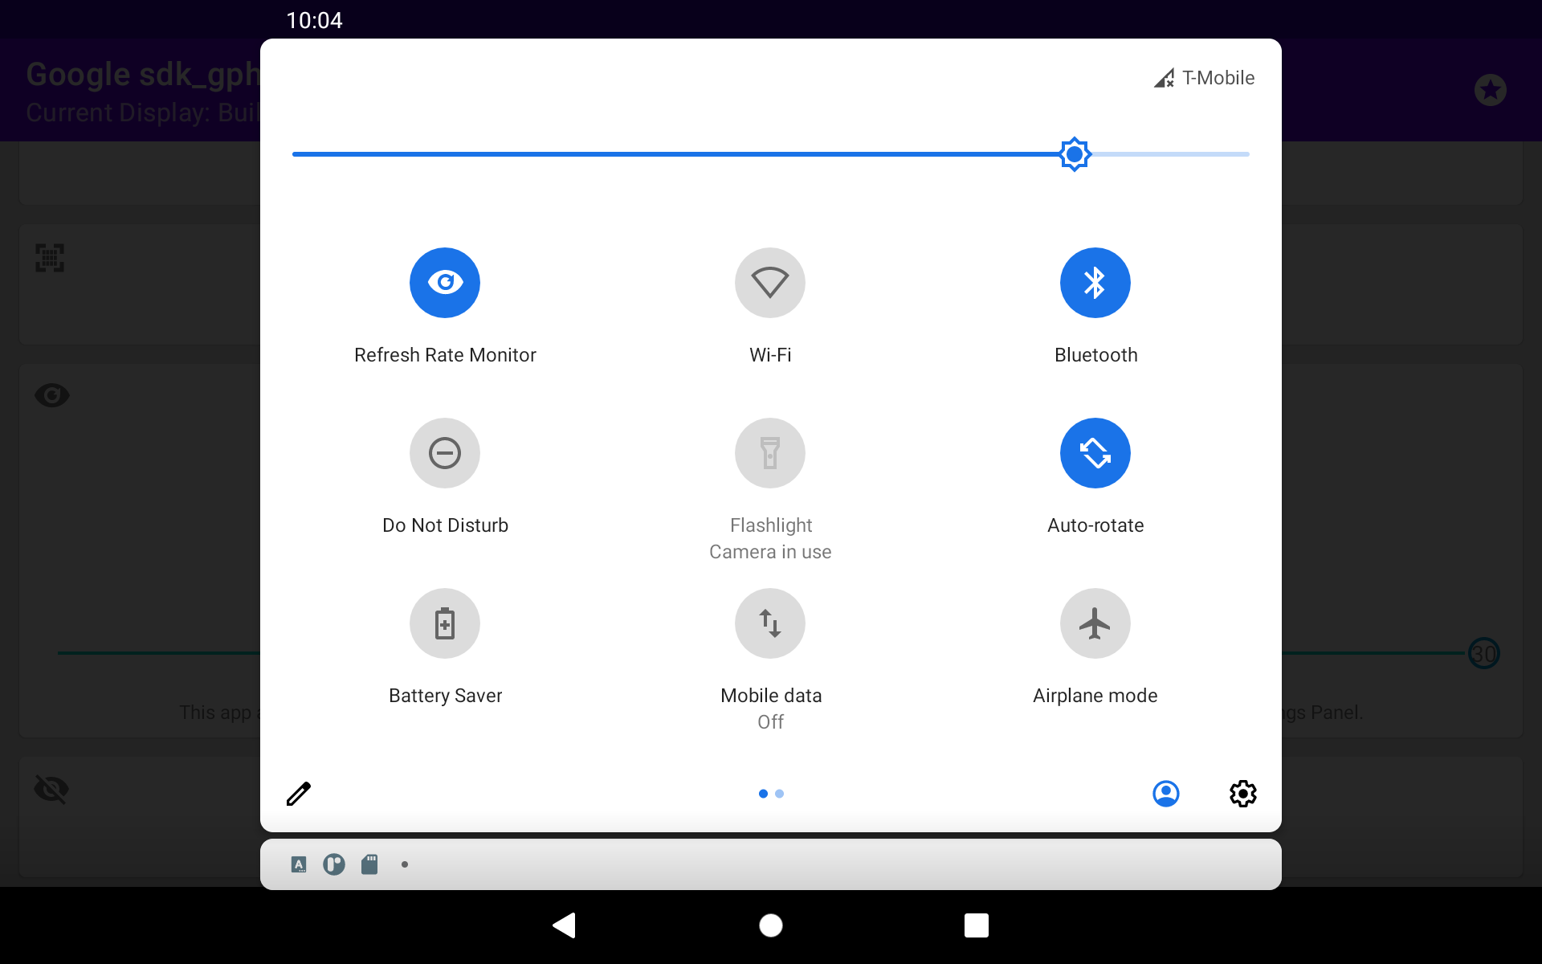Image resolution: width=1542 pixels, height=964 pixels.
Task: Click the brightness slider thumb
Action: pyautogui.click(x=1075, y=154)
